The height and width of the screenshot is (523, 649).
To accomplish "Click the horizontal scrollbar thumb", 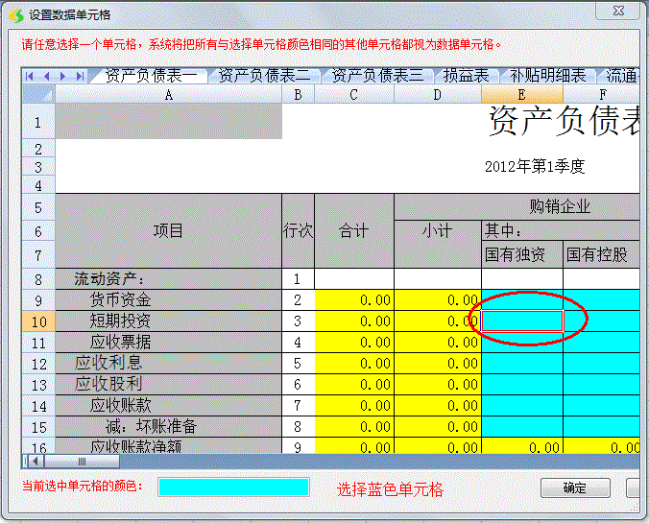I will coord(82,461).
